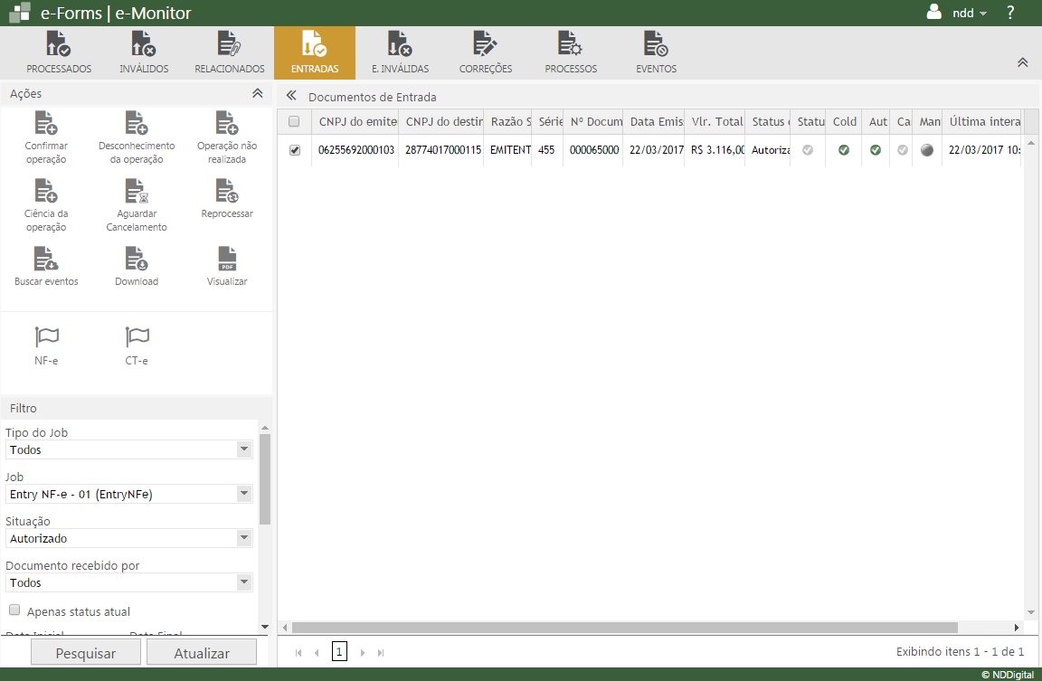The height and width of the screenshot is (681, 1042).
Task: Click the NF-e flag icon
Action: pos(46,337)
